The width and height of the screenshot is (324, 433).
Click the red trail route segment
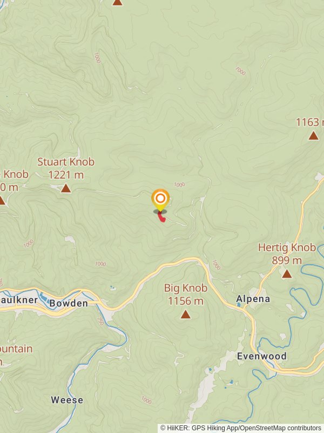pos(161,217)
